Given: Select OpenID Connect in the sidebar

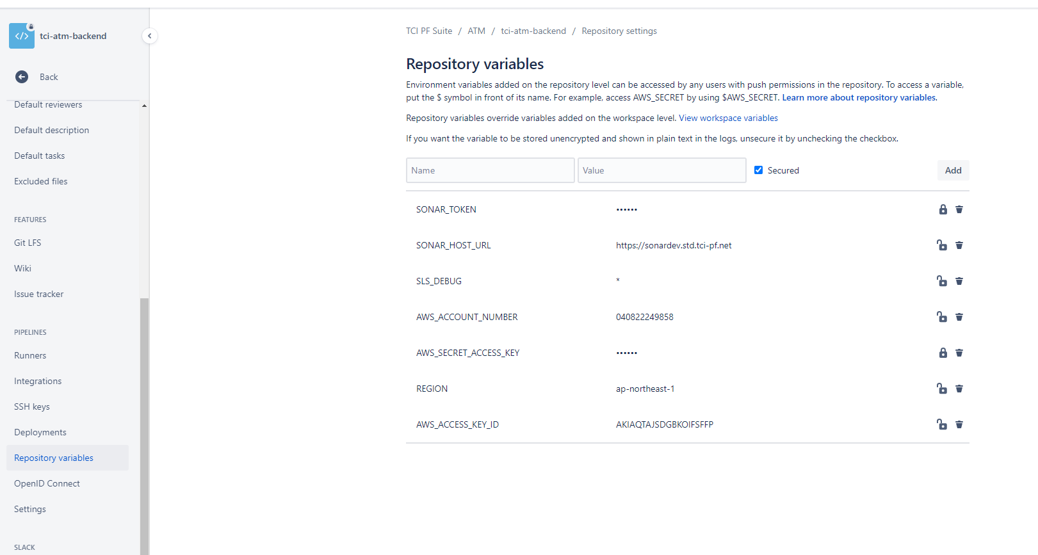Looking at the screenshot, I should pos(47,483).
